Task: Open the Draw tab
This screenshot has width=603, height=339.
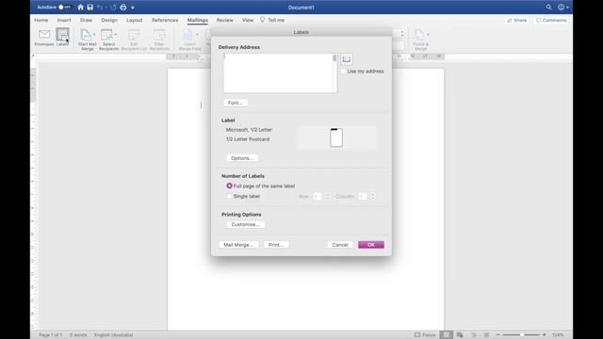Action: tap(86, 20)
